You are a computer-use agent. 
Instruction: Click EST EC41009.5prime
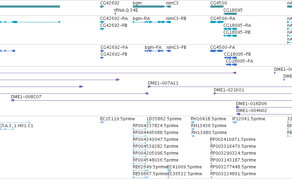click(169, 170)
